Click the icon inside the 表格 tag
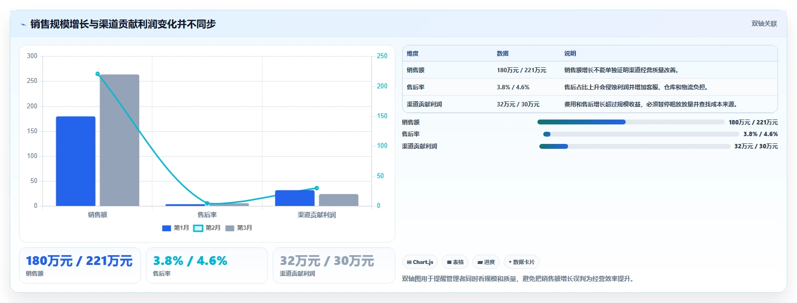 coord(449,263)
